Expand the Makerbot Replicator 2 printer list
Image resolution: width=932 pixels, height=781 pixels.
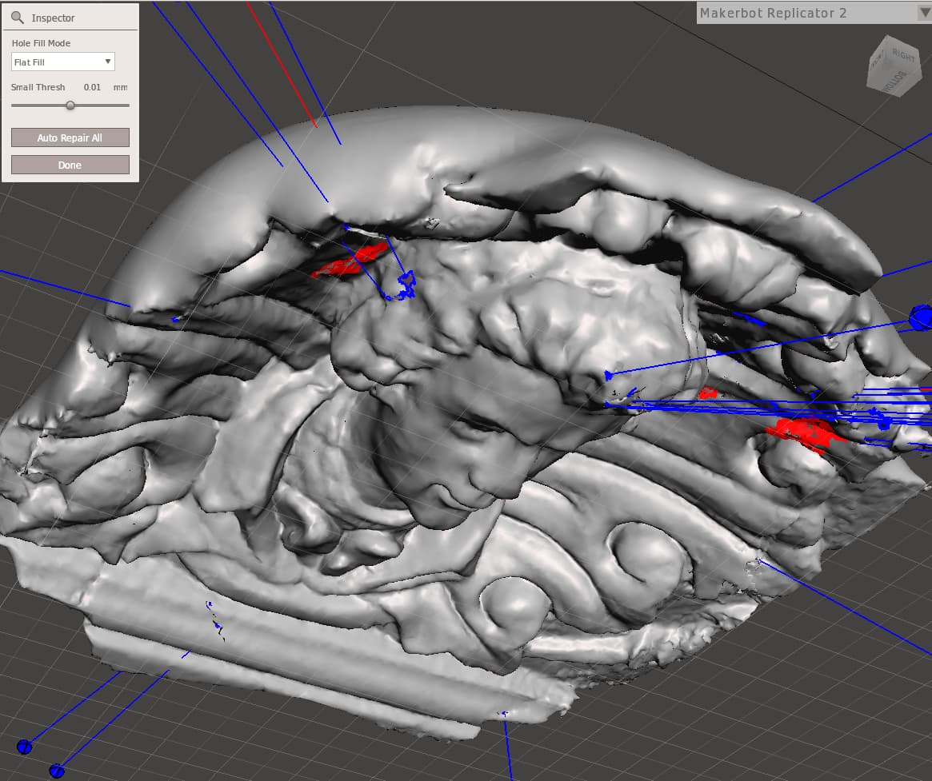click(924, 13)
